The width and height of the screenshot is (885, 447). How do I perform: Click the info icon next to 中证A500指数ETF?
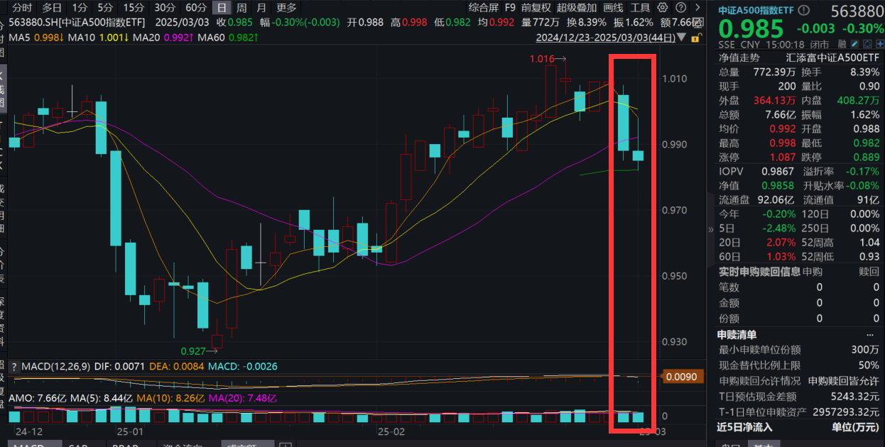(x=803, y=9)
